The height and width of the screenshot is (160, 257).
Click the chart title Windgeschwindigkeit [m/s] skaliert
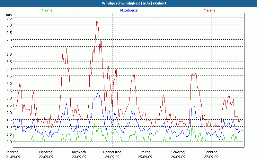click(134, 3)
